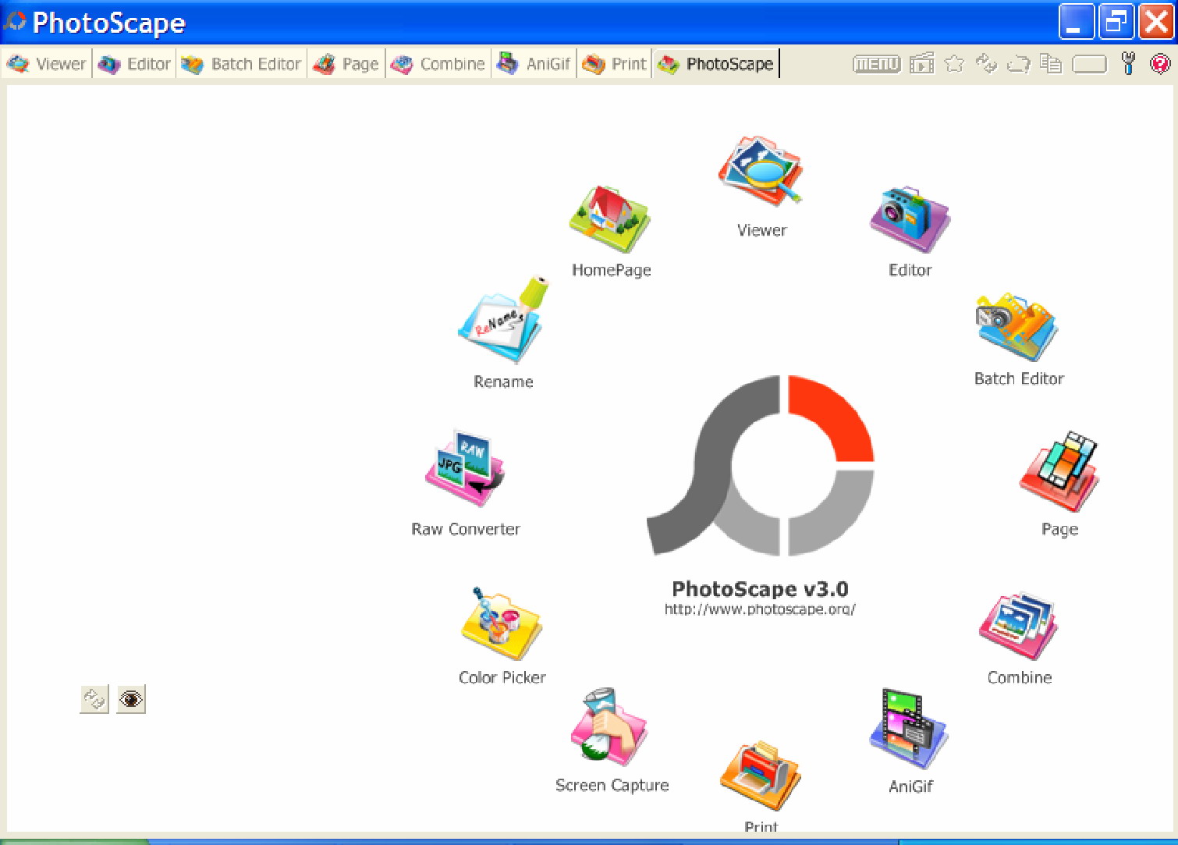Restore down the PhotoScape window
This screenshot has height=845, width=1178.
click(x=1116, y=22)
